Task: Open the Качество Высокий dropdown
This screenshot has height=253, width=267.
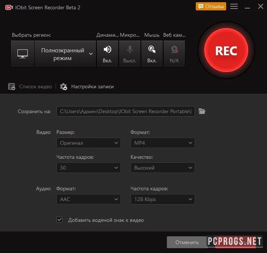Action: point(163,168)
